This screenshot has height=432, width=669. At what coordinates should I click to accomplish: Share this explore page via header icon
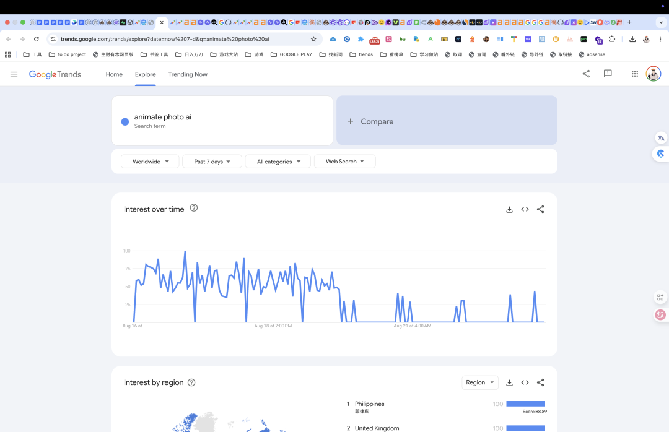click(x=586, y=74)
